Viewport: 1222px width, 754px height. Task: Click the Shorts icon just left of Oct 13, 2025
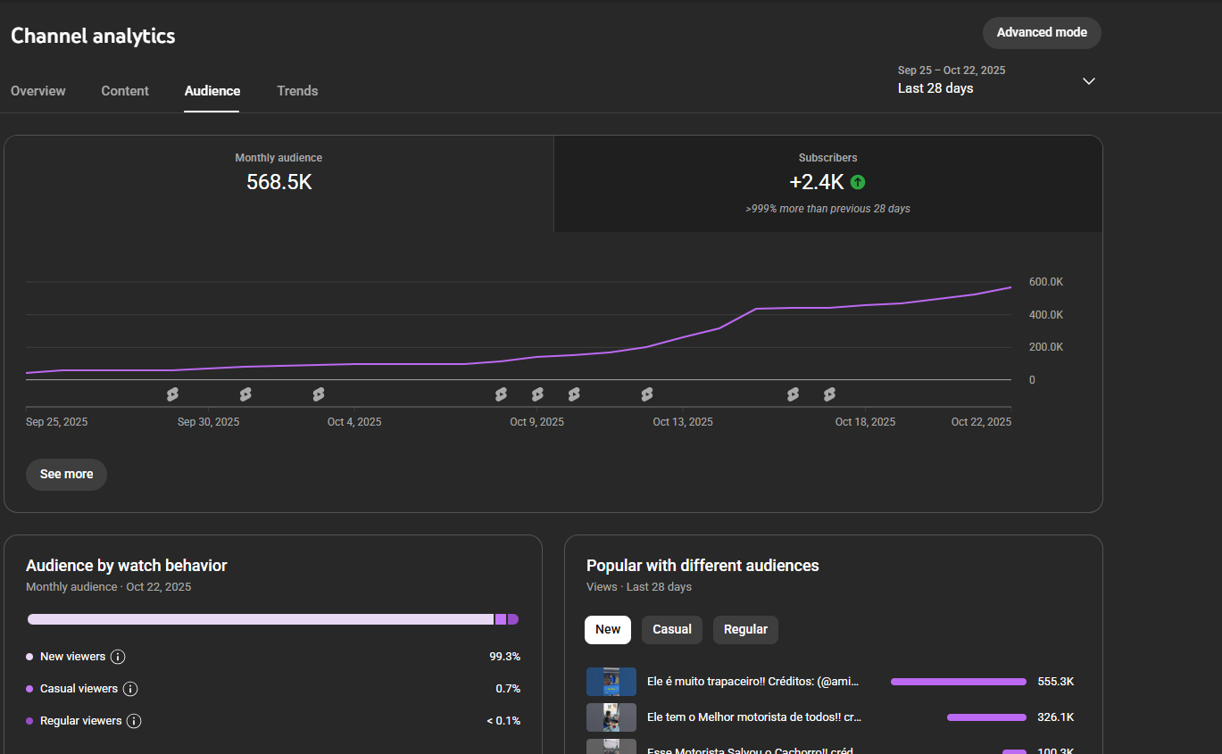(x=647, y=394)
